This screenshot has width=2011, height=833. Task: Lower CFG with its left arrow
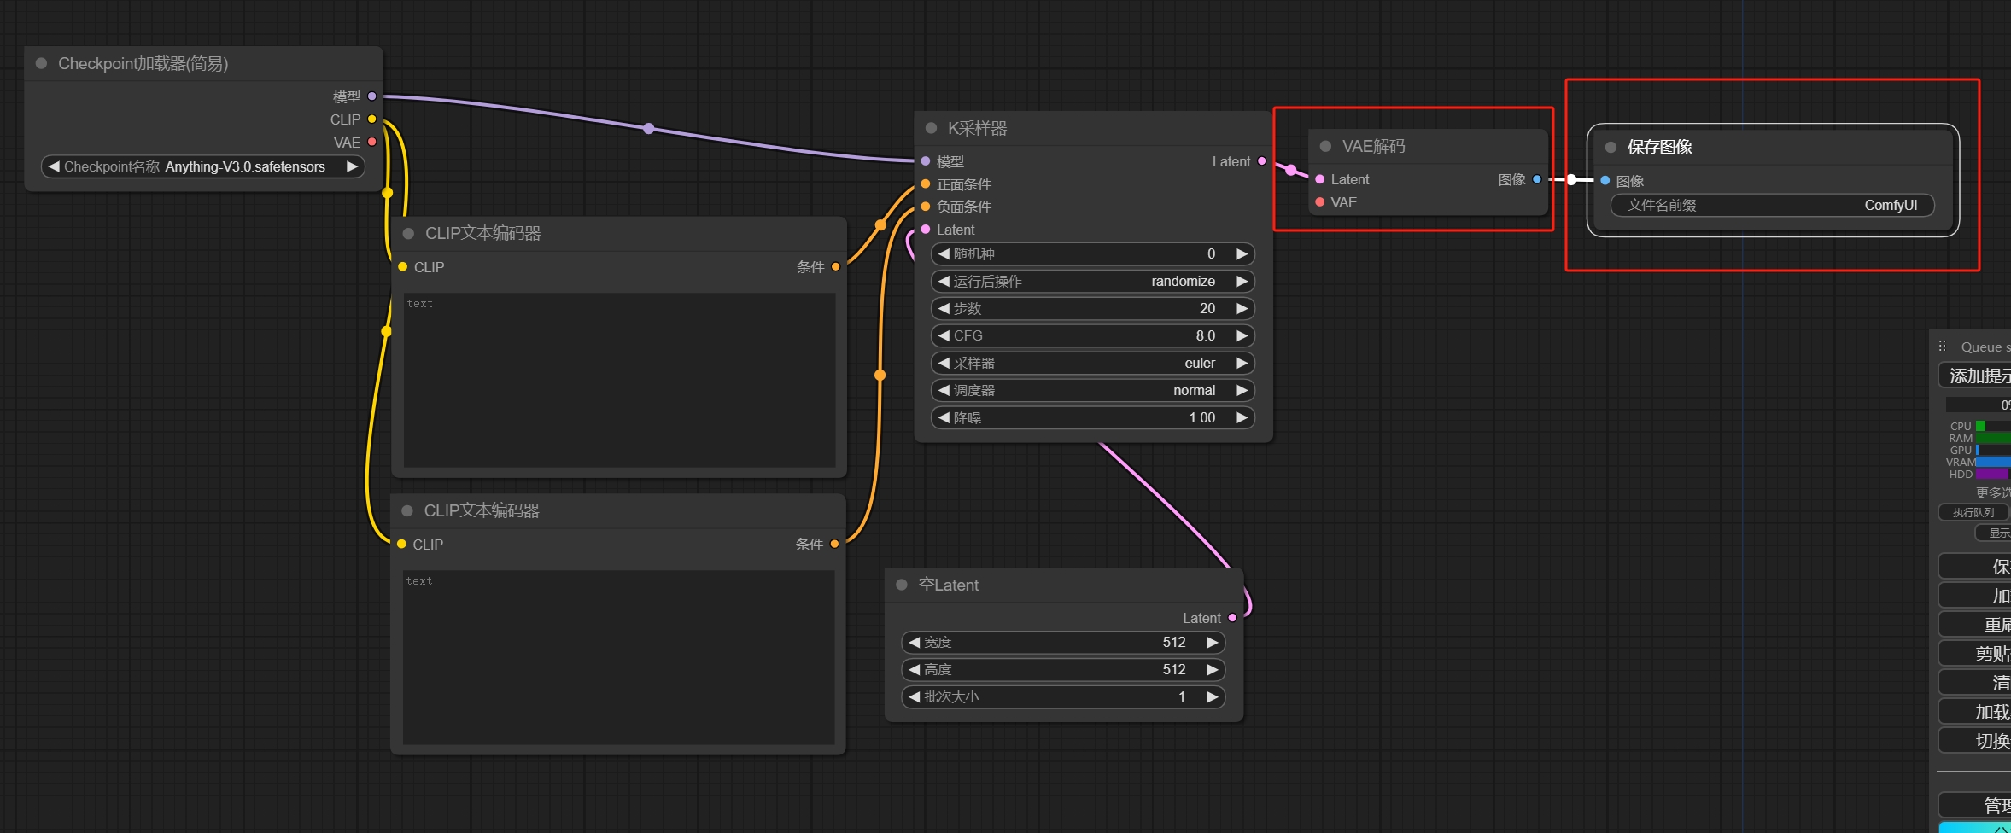[x=944, y=335]
